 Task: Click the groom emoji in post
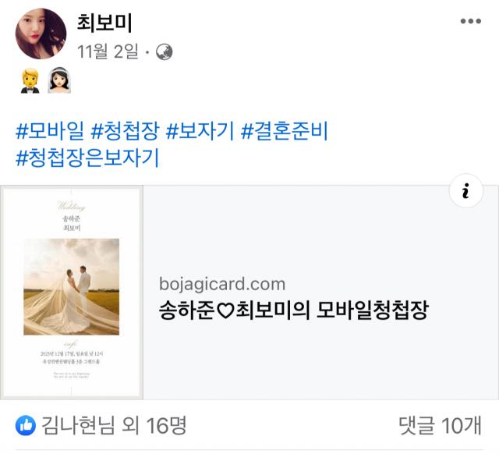[30, 81]
